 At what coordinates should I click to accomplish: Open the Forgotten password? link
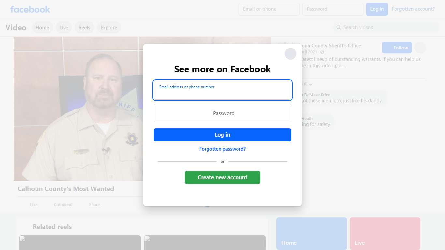click(222, 149)
